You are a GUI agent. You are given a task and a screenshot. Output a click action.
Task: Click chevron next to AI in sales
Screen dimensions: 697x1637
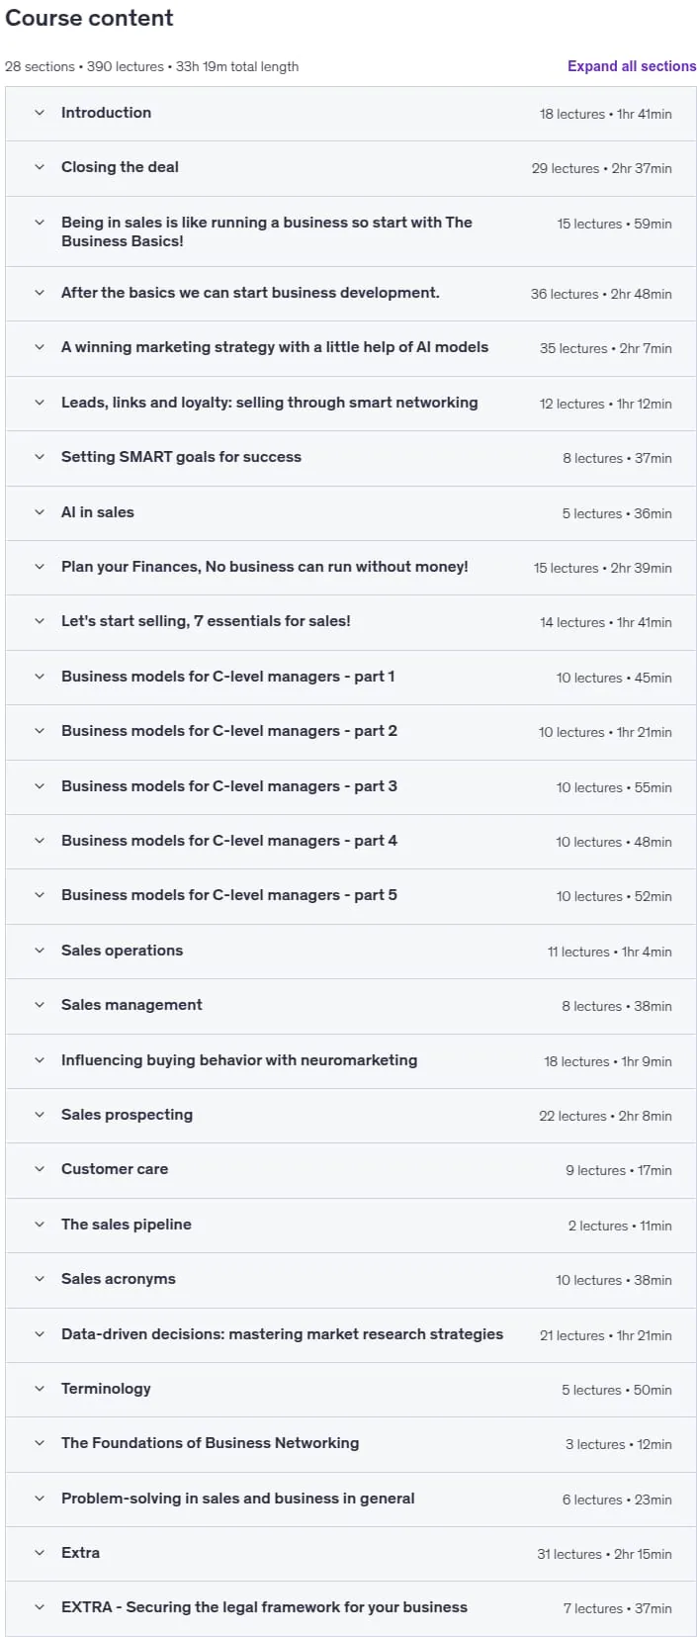point(40,512)
